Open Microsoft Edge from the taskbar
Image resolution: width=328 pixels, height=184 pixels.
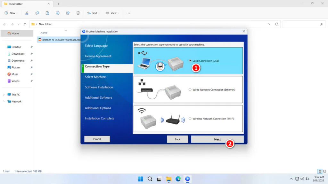point(178,179)
